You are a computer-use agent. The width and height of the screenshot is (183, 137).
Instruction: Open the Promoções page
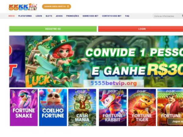(73, 16)
